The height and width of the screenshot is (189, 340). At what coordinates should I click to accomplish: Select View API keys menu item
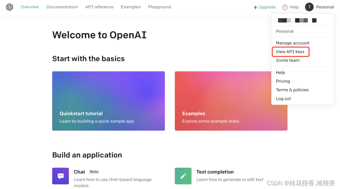[x=290, y=52]
